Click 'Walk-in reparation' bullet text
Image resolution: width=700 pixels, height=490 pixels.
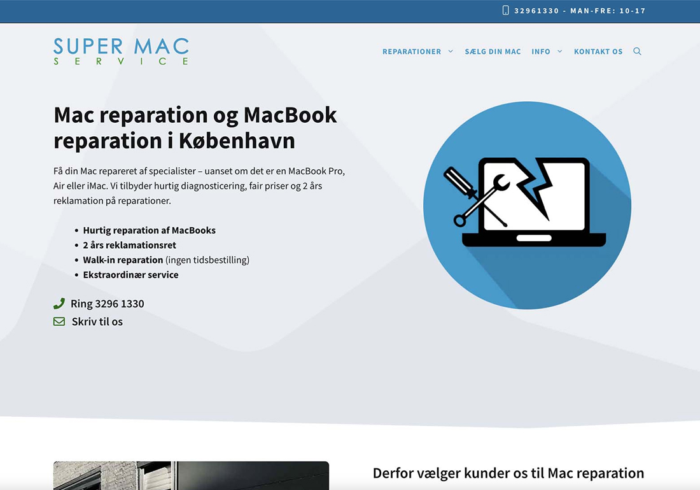123,260
